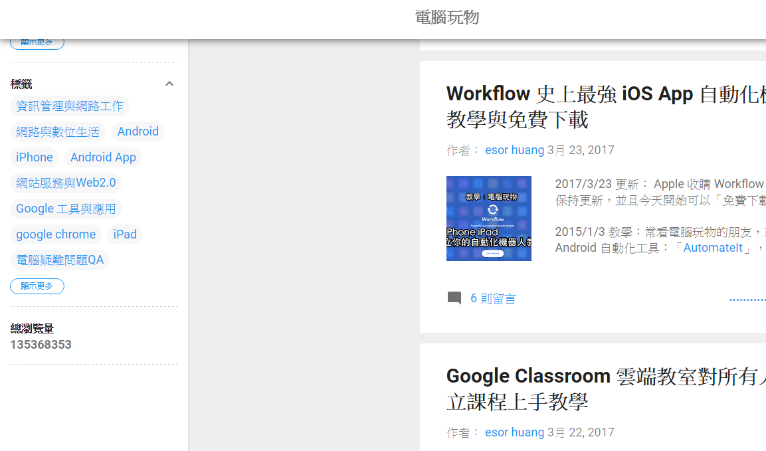The image size is (766, 451).
Task: Collapse the 標籤 section chevron
Action: [x=169, y=84]
